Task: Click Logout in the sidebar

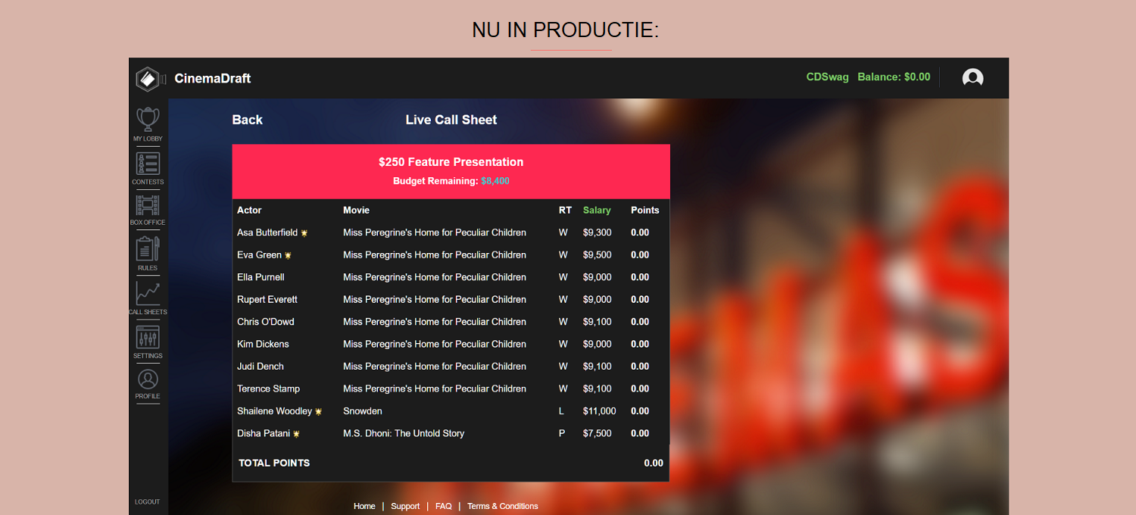Action: [x=148, y=501]
